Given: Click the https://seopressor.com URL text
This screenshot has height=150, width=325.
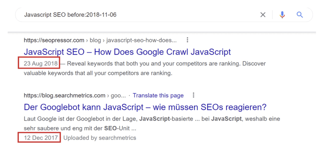Looking at the screenshot, I should coord(54,40).
